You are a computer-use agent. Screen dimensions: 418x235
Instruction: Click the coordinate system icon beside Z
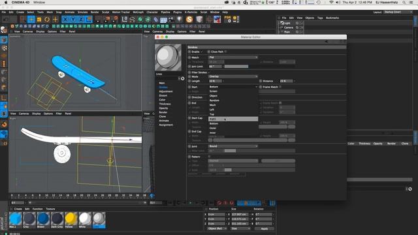pyautogui.click(x=89, y=20)
